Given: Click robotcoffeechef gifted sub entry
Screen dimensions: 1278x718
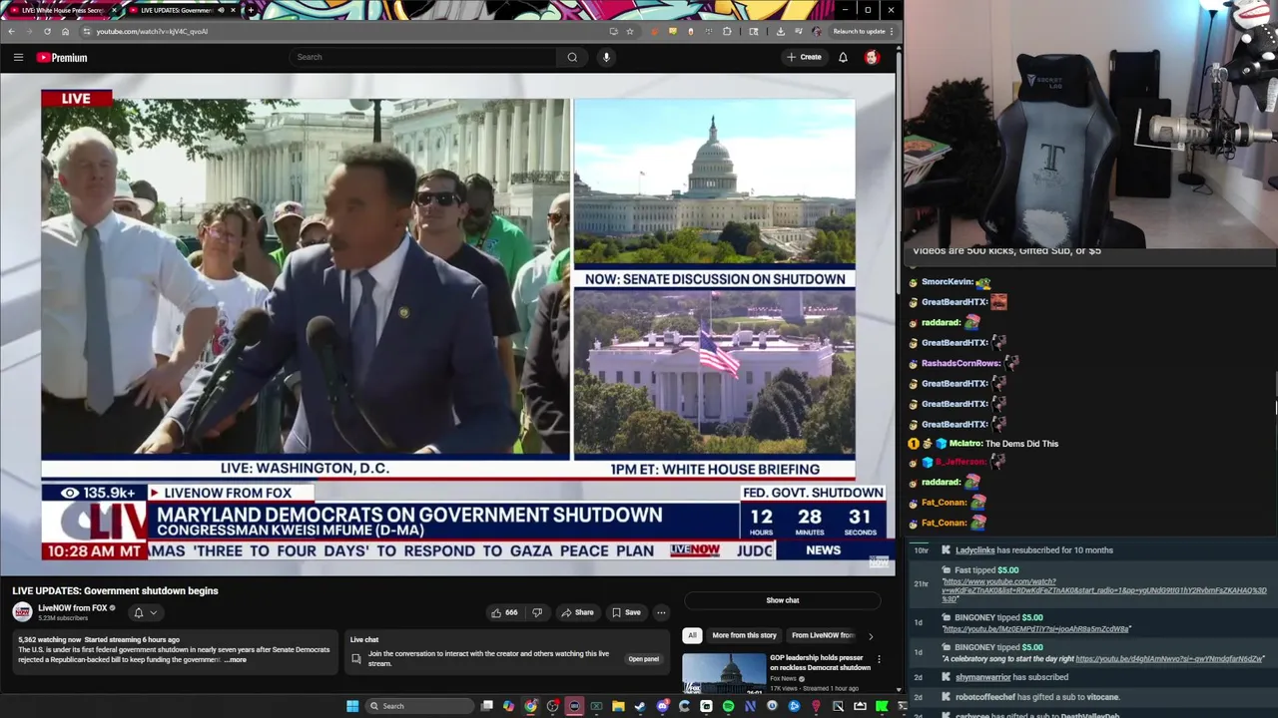Looking at the screenshot, I should (1037, 697).
